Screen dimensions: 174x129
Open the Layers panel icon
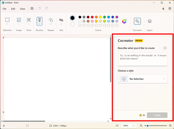coord(150,21)
